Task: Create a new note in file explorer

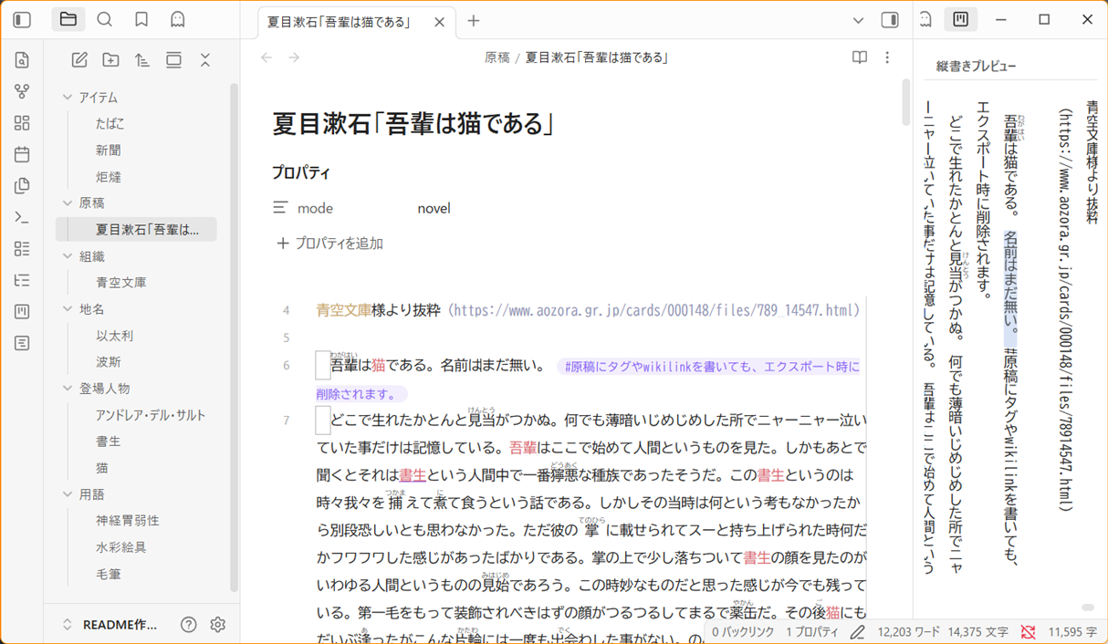Action: tap(79, 60)
